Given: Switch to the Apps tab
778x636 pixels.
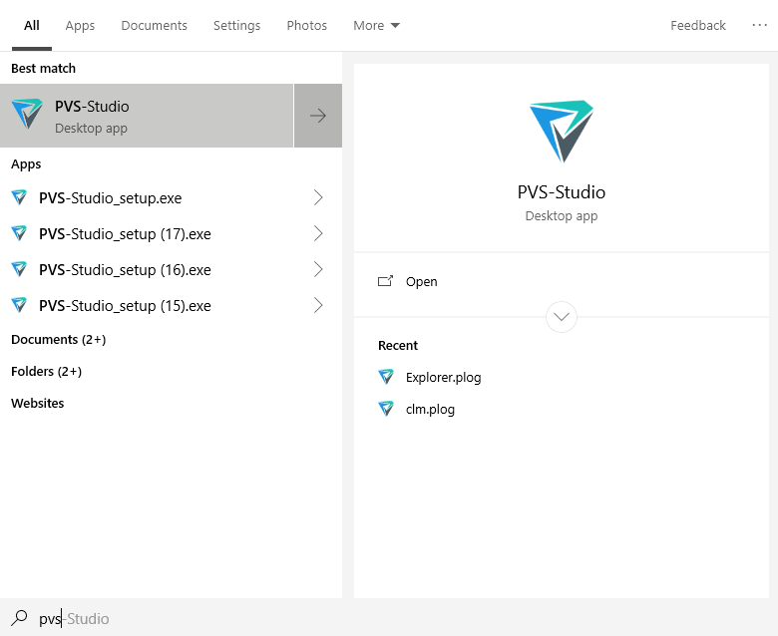Looking at the screenshot, I should coord(80,25).
